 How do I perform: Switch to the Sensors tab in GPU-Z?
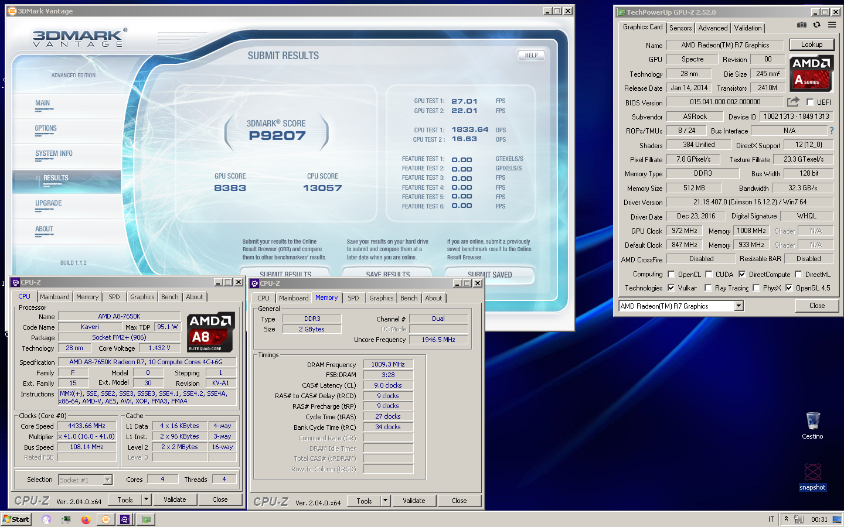[x=680, y=28]
